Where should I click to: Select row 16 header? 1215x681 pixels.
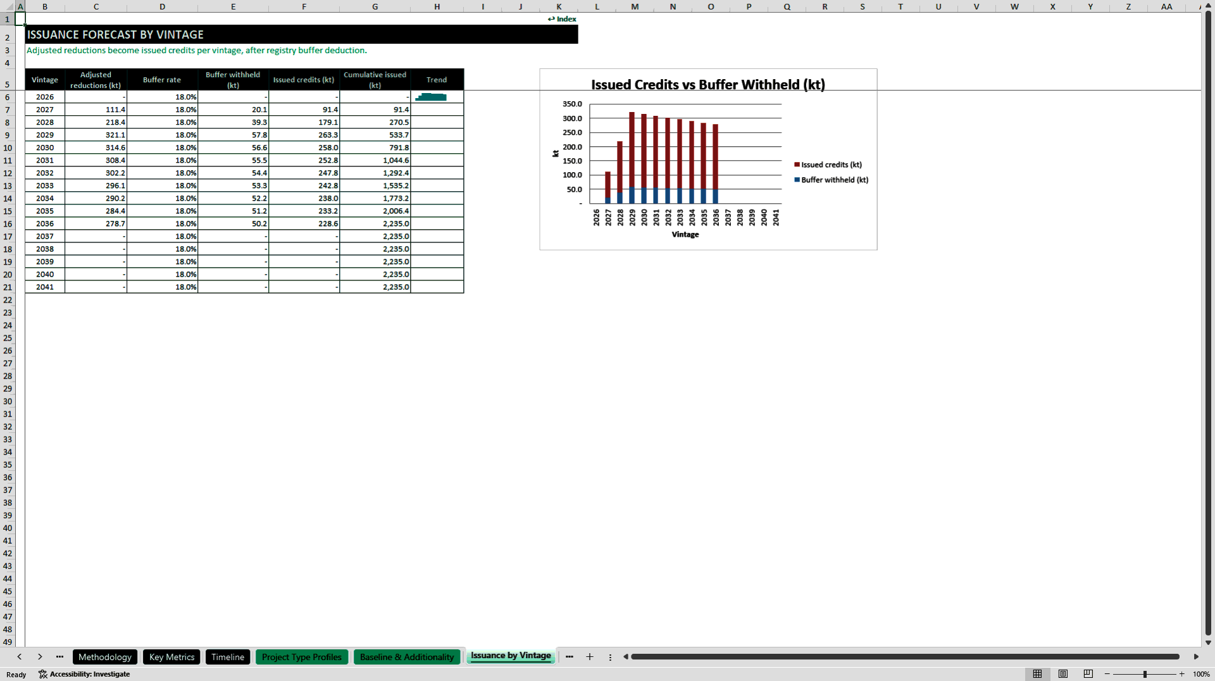(x=8, y=223)
